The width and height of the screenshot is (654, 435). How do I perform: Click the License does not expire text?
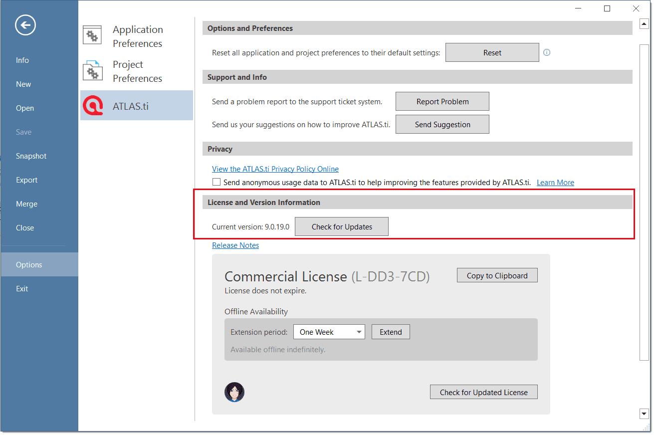click(265, 290)
